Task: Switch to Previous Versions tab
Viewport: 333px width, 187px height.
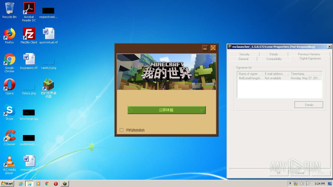Action: tap(309, 54)
